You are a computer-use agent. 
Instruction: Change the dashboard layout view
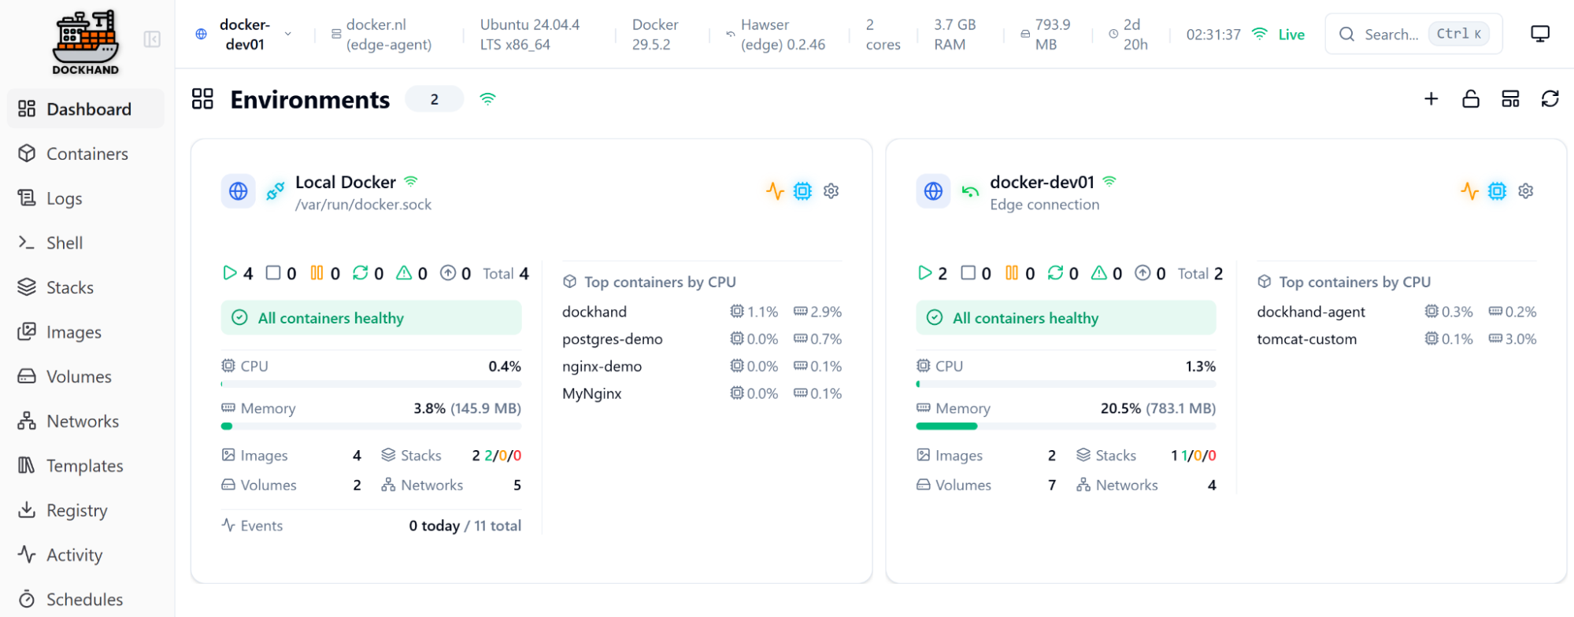click(1510, 99)
